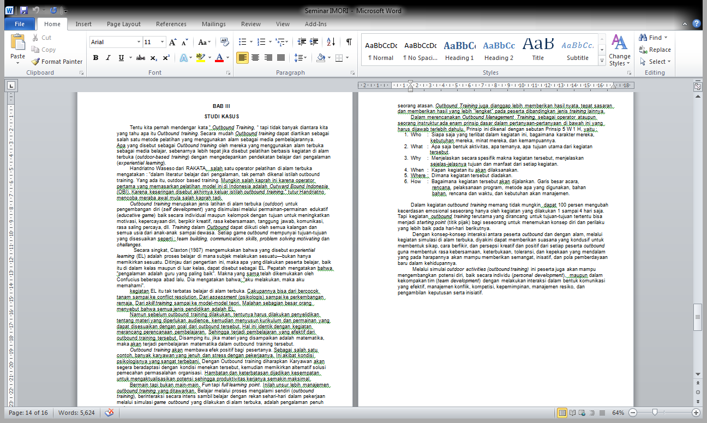
Task: Click the Grow Font icon
Action: click(x=173, y=42)
